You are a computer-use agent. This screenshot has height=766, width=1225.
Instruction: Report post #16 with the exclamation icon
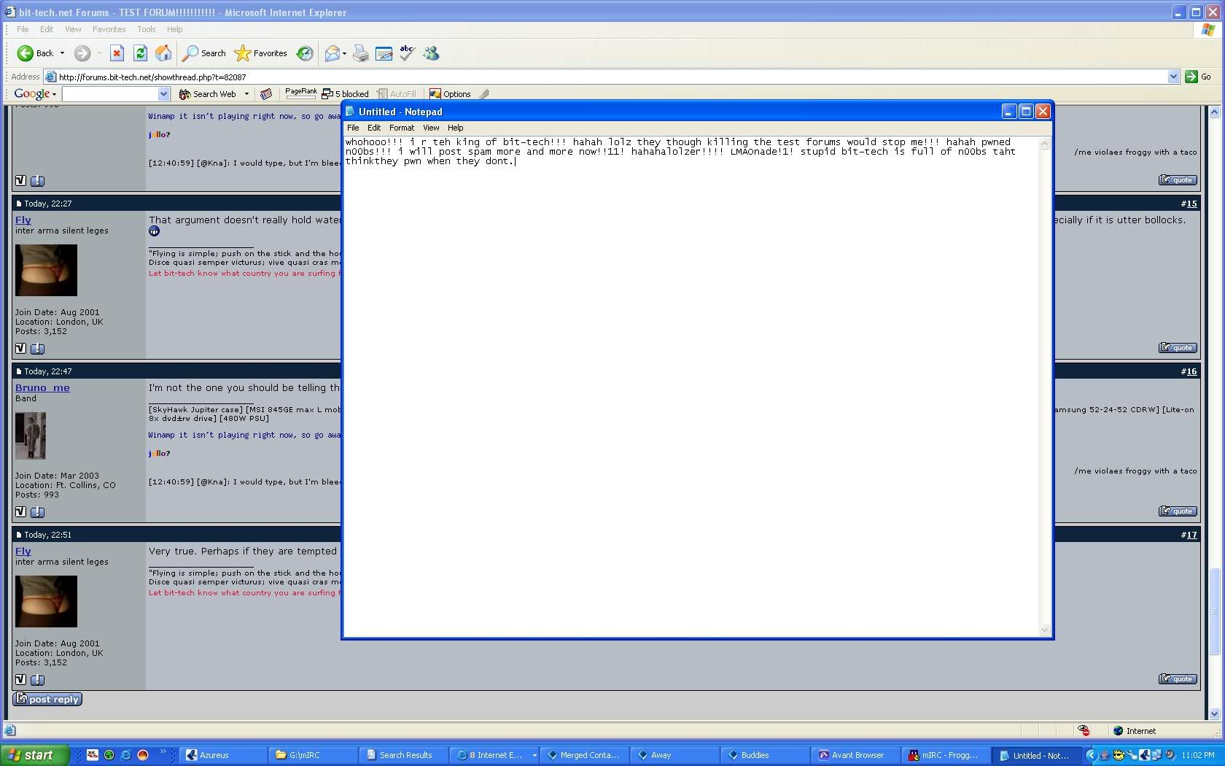coord(37,512)
